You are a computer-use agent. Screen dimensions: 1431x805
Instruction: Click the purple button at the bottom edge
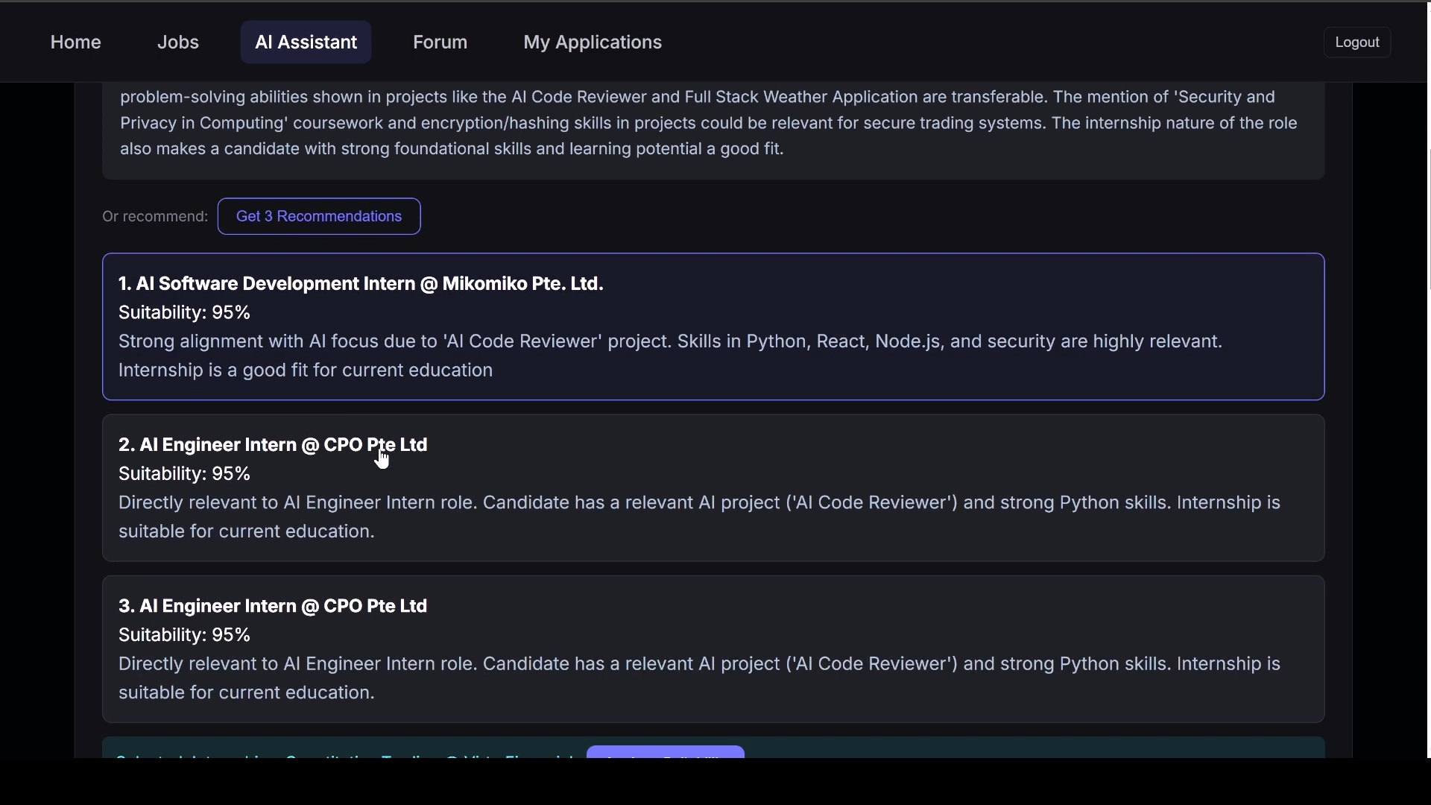click(x=665, y=752)
